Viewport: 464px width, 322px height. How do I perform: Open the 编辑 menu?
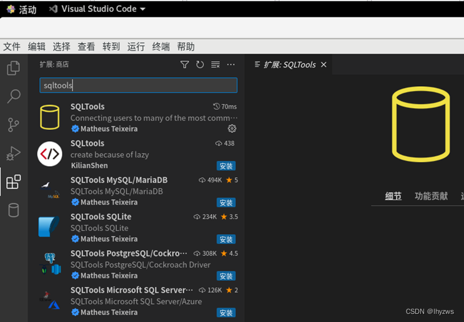(37, 46)
